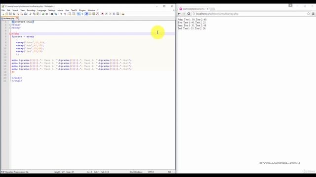Open Find with the binoculars icon
Viewport: 316px width, 177px height.
(52, 14)
